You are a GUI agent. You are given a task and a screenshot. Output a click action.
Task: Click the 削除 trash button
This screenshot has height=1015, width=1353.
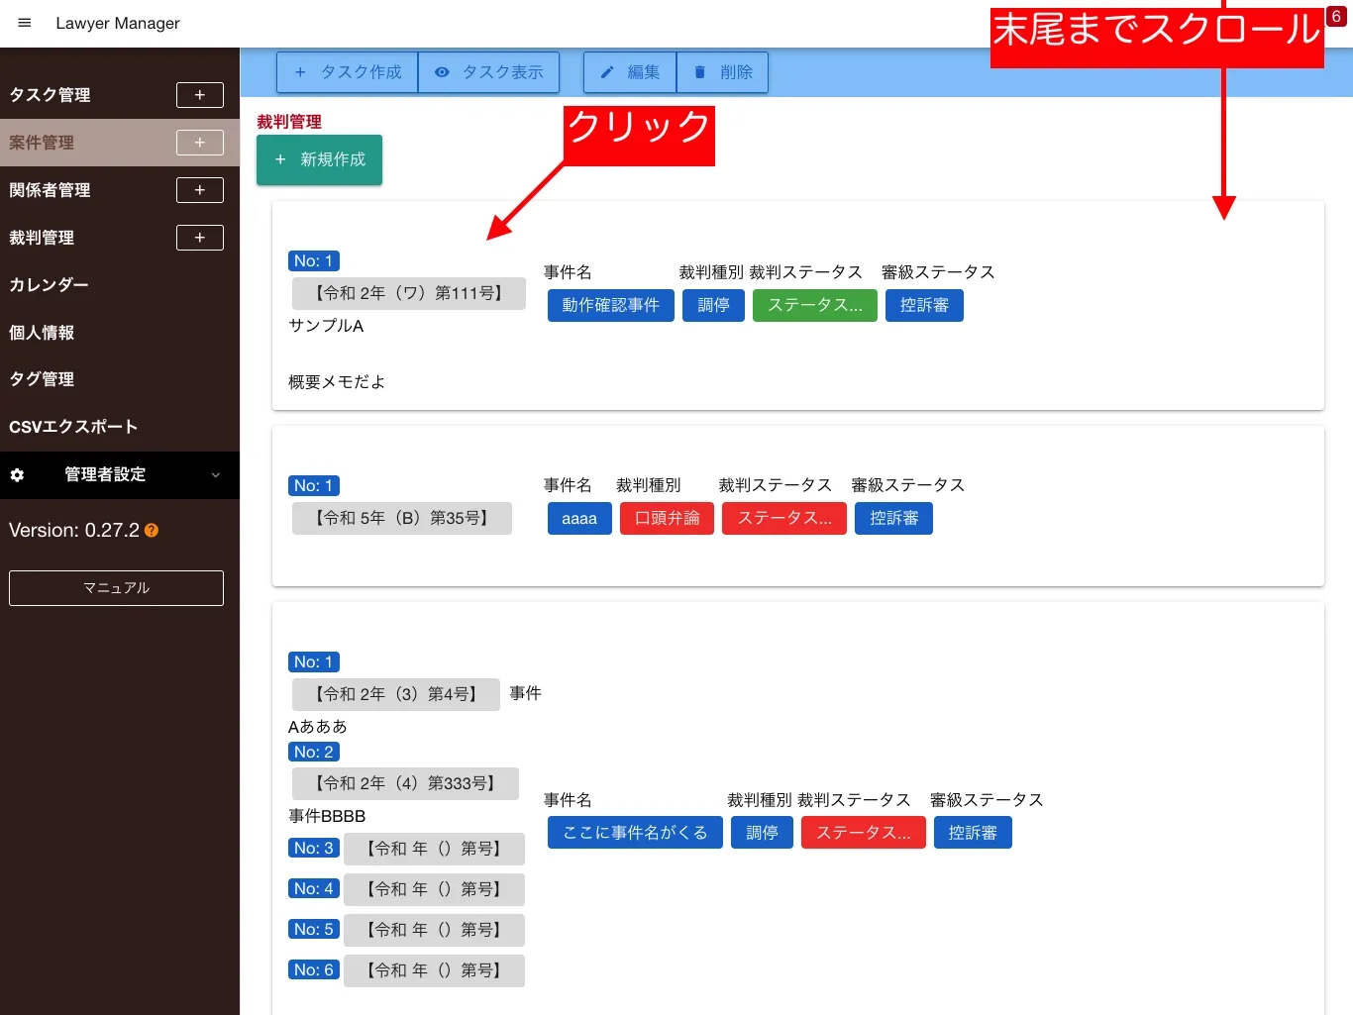[723, 72]
